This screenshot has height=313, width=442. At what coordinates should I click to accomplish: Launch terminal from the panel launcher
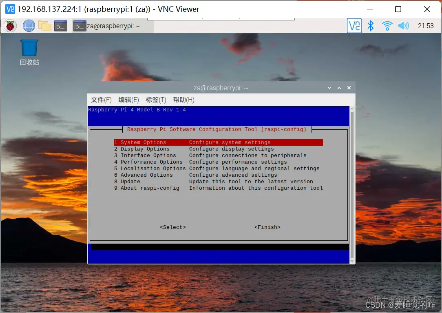click(x=61, y=26)
